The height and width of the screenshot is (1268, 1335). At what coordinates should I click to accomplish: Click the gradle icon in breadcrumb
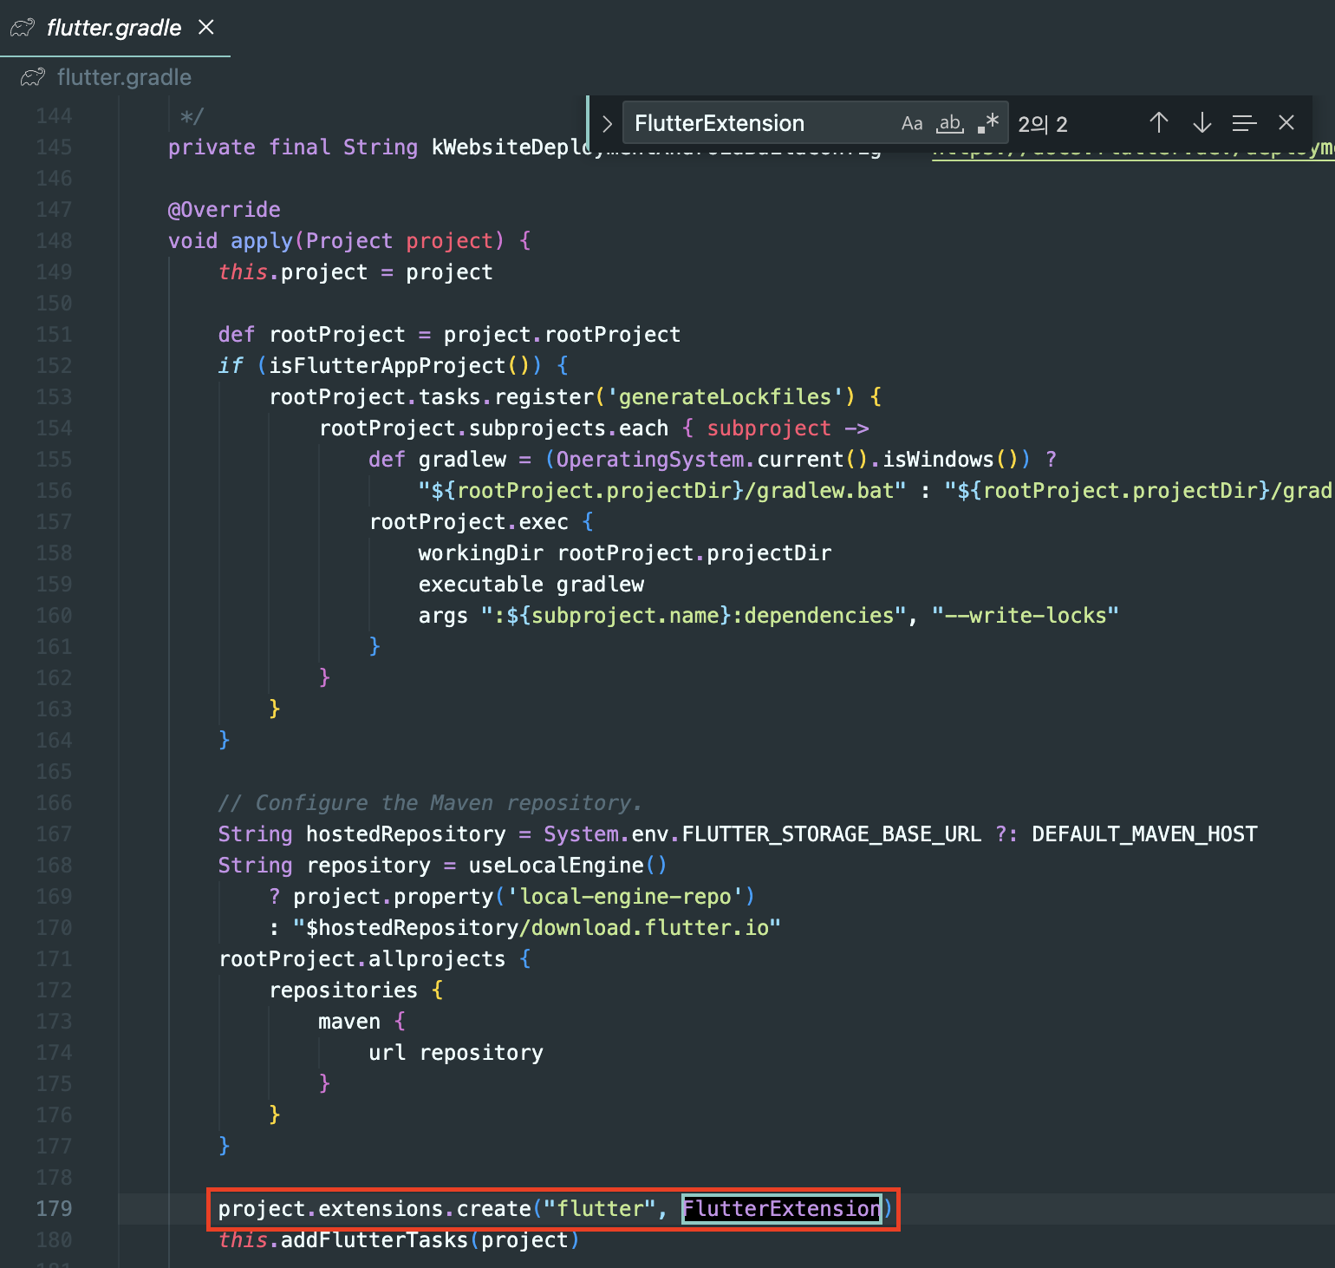(x=33, y=77)
